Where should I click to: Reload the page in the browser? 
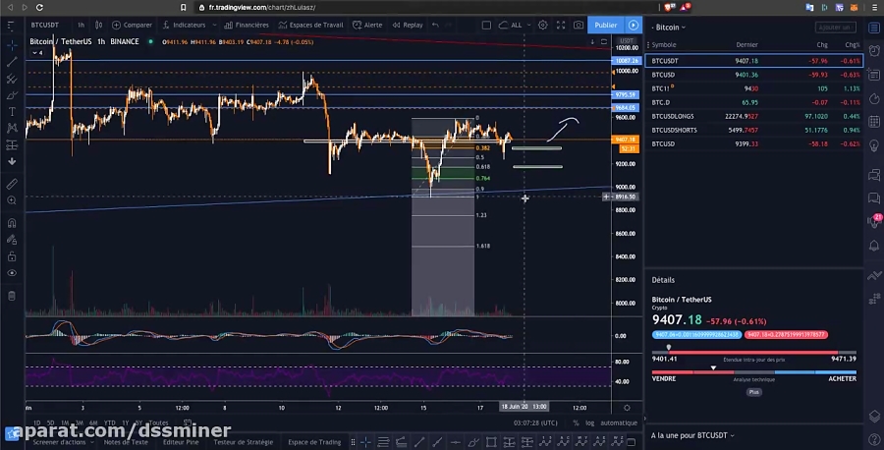[x=39, y=7]
